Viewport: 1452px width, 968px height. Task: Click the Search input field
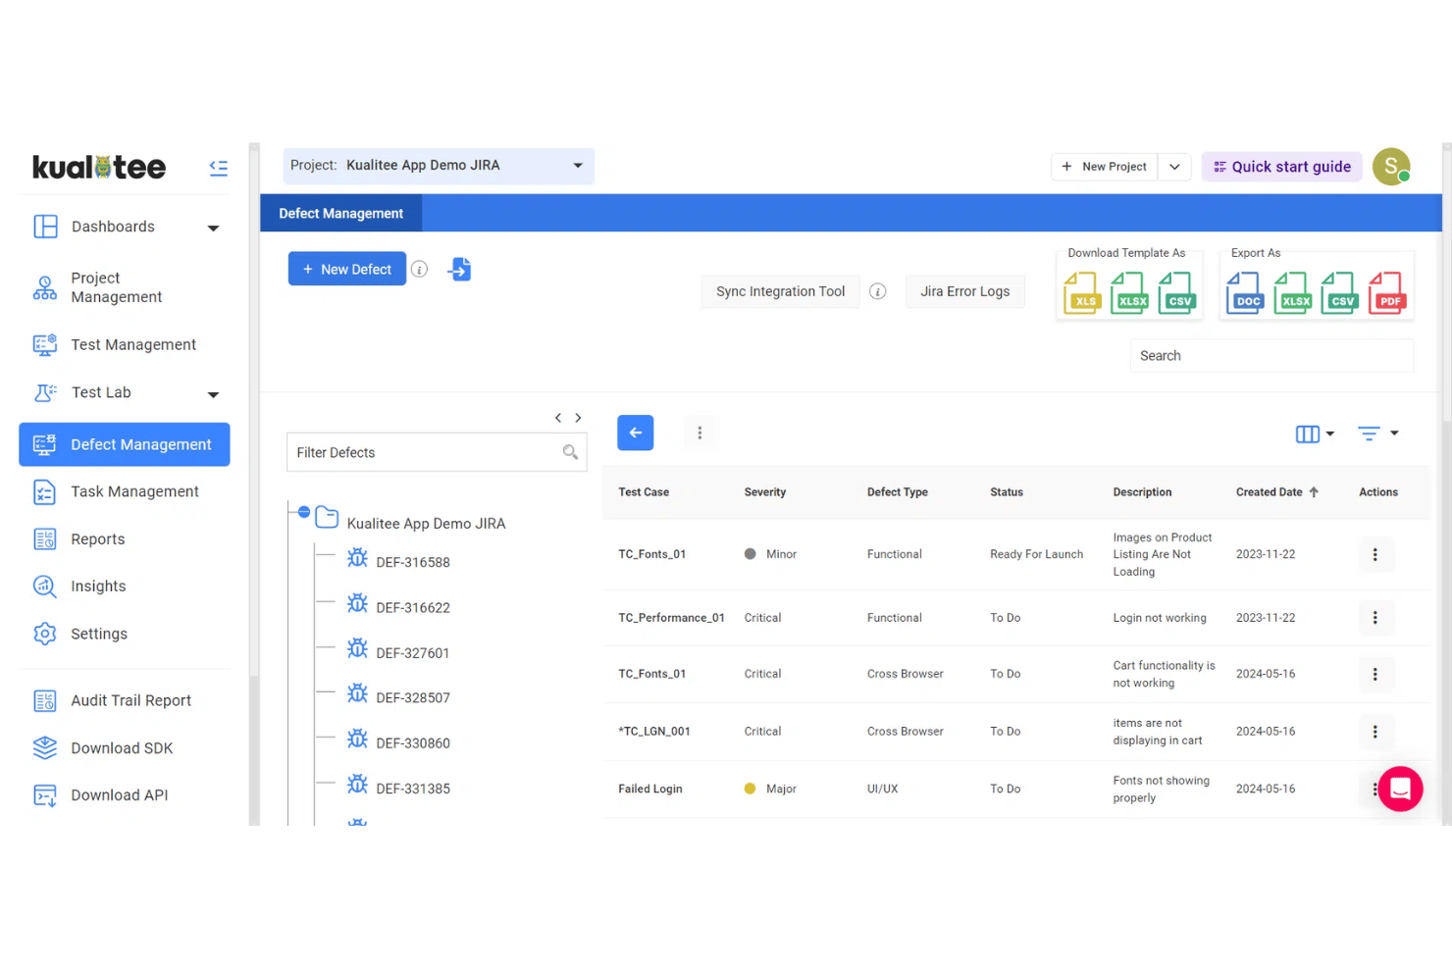[x=1271, y=356]
